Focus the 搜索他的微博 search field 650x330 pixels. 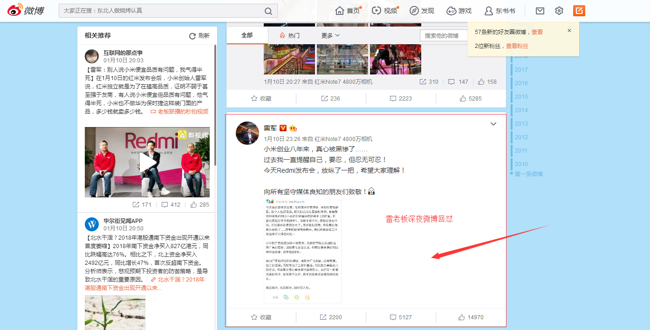[x=444, y=36]
